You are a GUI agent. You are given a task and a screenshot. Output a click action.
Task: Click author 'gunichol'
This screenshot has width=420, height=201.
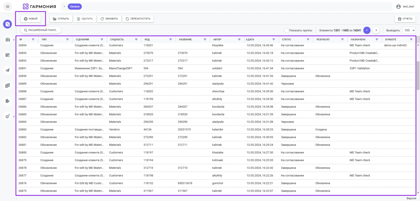point(218,183)
